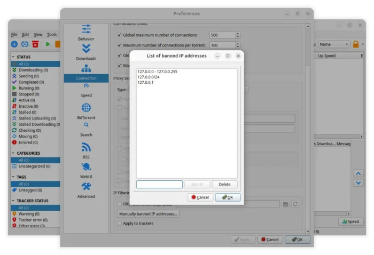Click the per-torrent connections 100 spinner arrows
This screenshot has width=374, height=255.
238,45
